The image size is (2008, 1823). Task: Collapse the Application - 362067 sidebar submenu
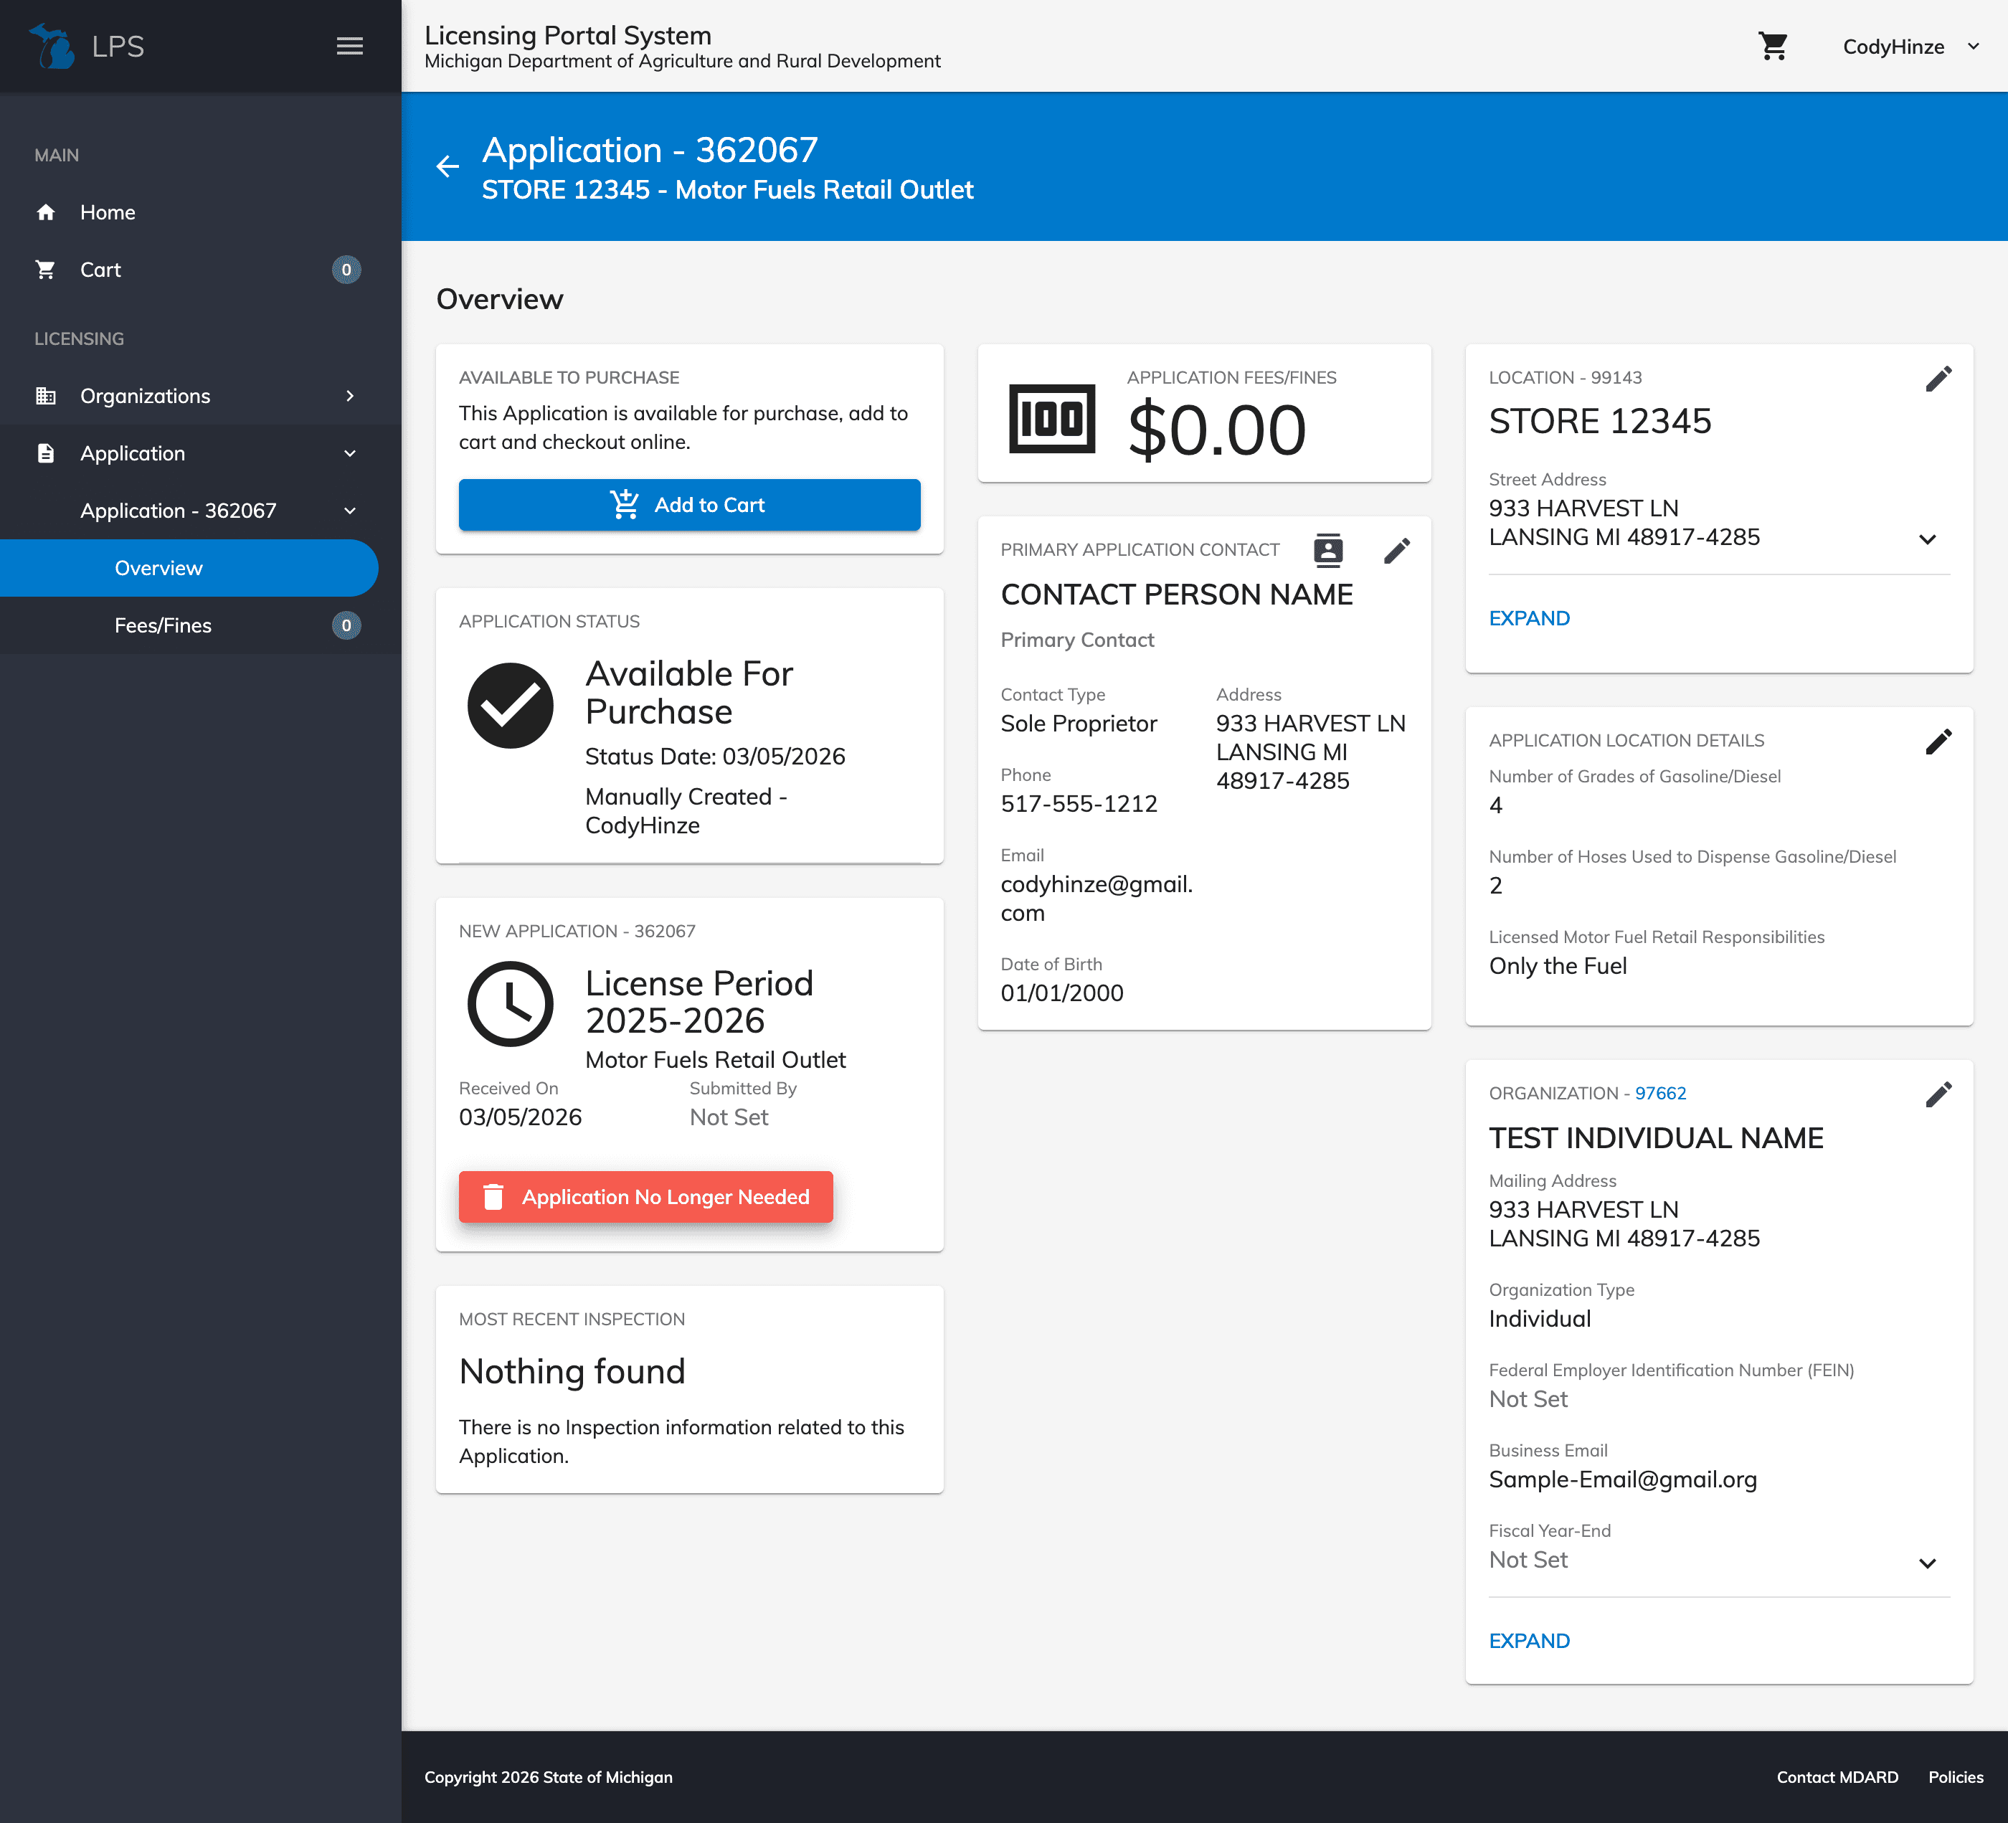coord(350,511)
